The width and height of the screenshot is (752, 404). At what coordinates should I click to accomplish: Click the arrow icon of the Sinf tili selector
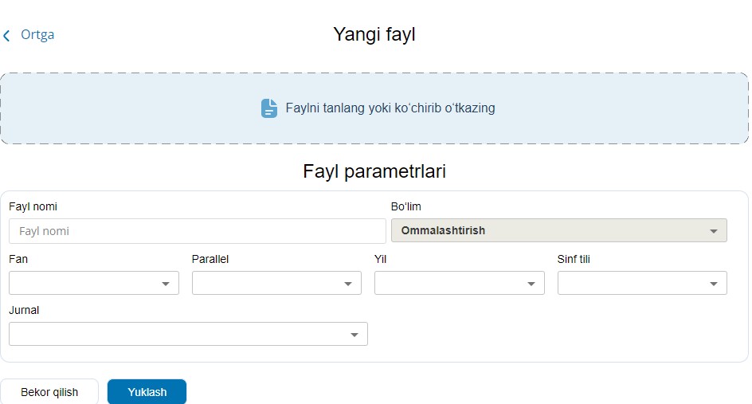pos(714,284)
